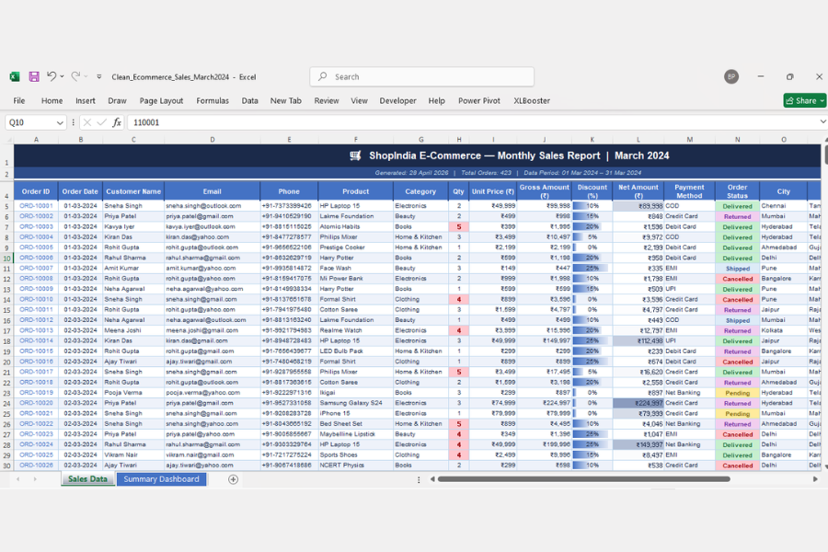The image size is (828, 552).
Task: Click the vertical scrollbar thumb
Action: (x=825, y=155)
